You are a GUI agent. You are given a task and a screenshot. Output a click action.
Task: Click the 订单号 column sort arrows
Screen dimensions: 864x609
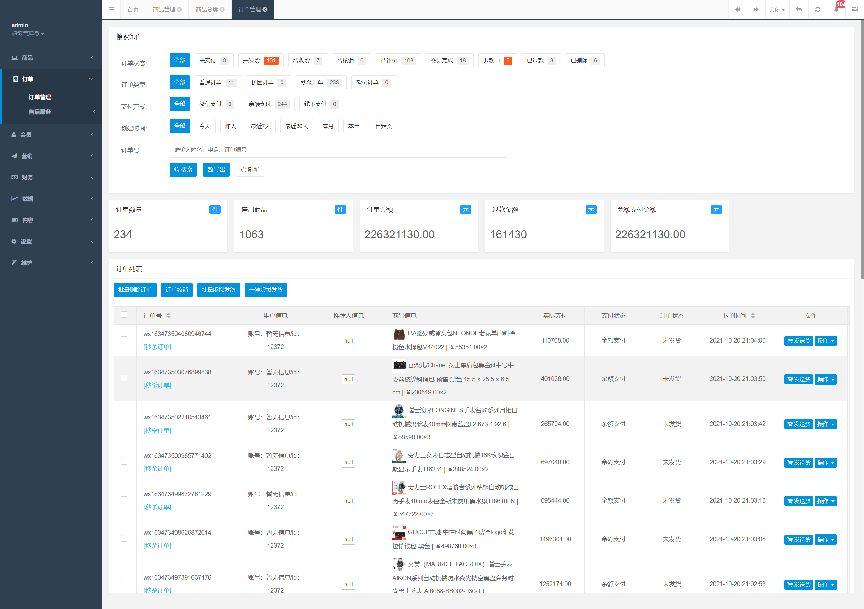[x=169, y=316]
